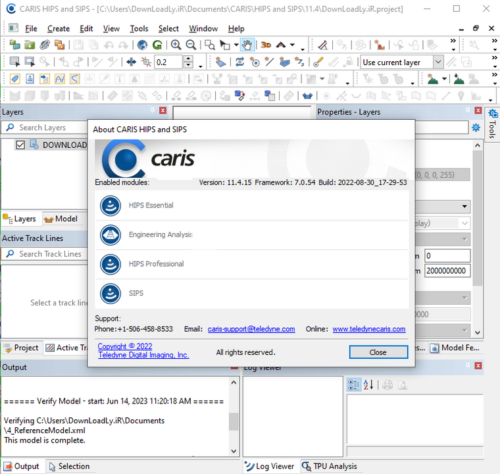The height and width of the screenshot is (474, 500).
Task: Select the Zoom Out magnifier tool
Action: coord(191,45)
